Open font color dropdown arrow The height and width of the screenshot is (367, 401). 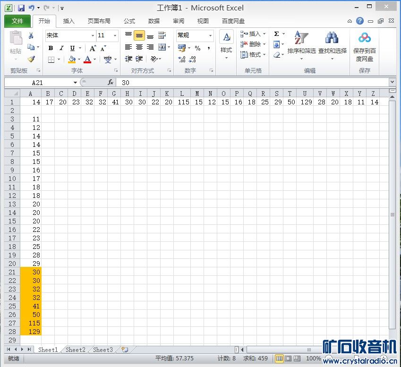[94, 60]
